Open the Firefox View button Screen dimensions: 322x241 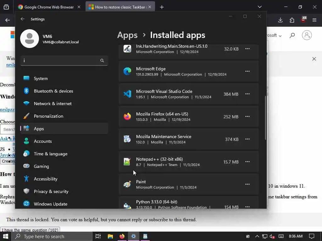coord(6,7)
